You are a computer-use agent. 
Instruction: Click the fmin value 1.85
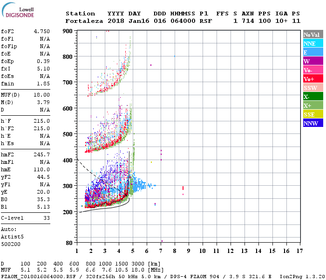[x=43, y=84]
